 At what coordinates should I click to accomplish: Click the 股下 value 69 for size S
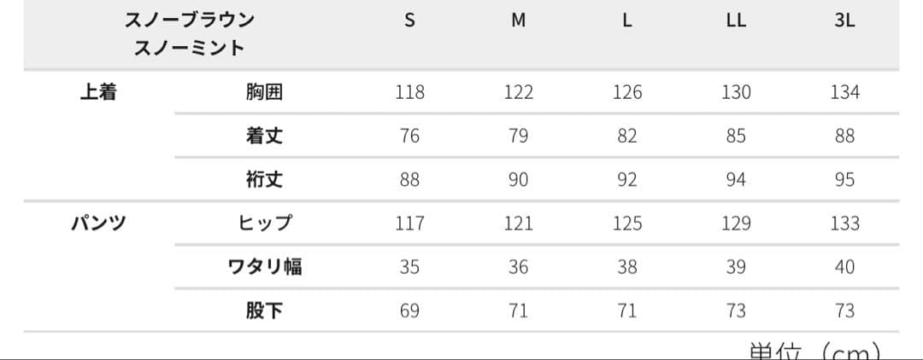tap(410, 311)
